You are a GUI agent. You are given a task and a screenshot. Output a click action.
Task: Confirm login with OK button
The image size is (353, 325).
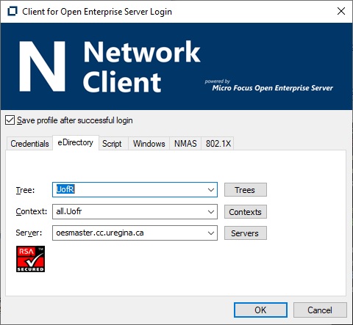pyautogui.click(x=260, y=310)
